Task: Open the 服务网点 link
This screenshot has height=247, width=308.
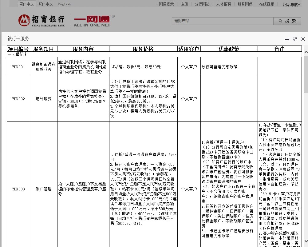Action: point(245,4)
